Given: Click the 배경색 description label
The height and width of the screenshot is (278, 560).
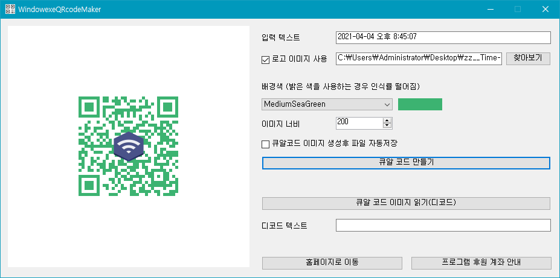Looking at the screenshot, I should click(341, 87).
